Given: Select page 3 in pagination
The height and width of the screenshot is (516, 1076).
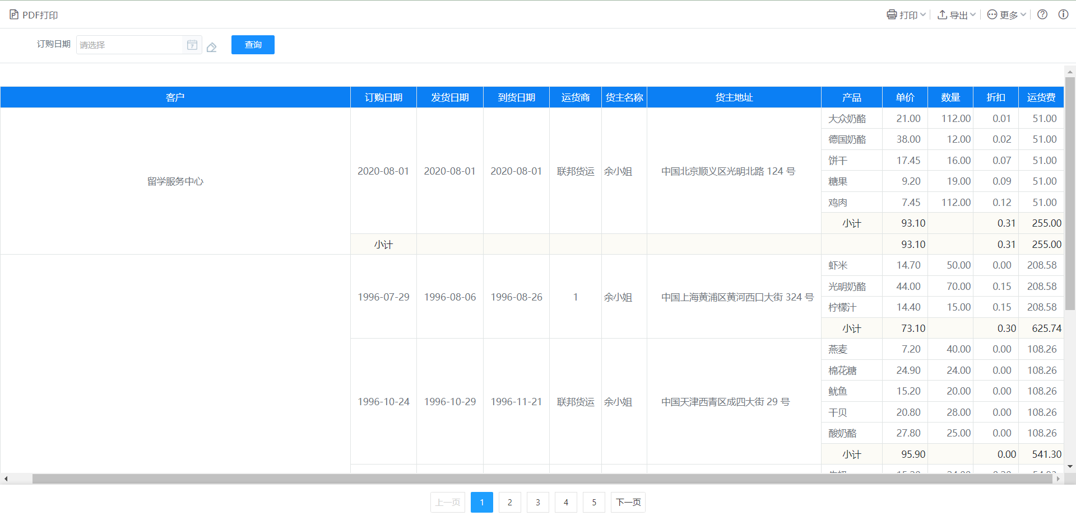Looking at the screenshot, I should point(537,502).
